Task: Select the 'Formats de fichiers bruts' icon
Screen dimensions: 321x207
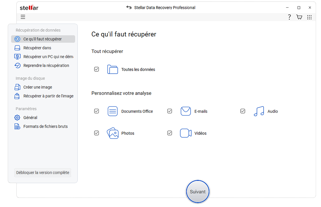Action: coord(17,126)
